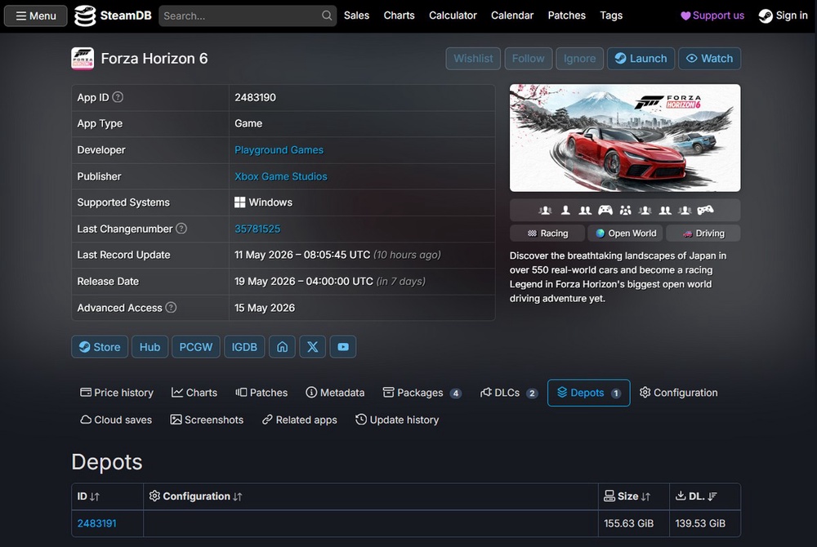The height and width of the screenshot is (547, 817).
Task: Switch to the Cloud saves tab
Action: 116,420
